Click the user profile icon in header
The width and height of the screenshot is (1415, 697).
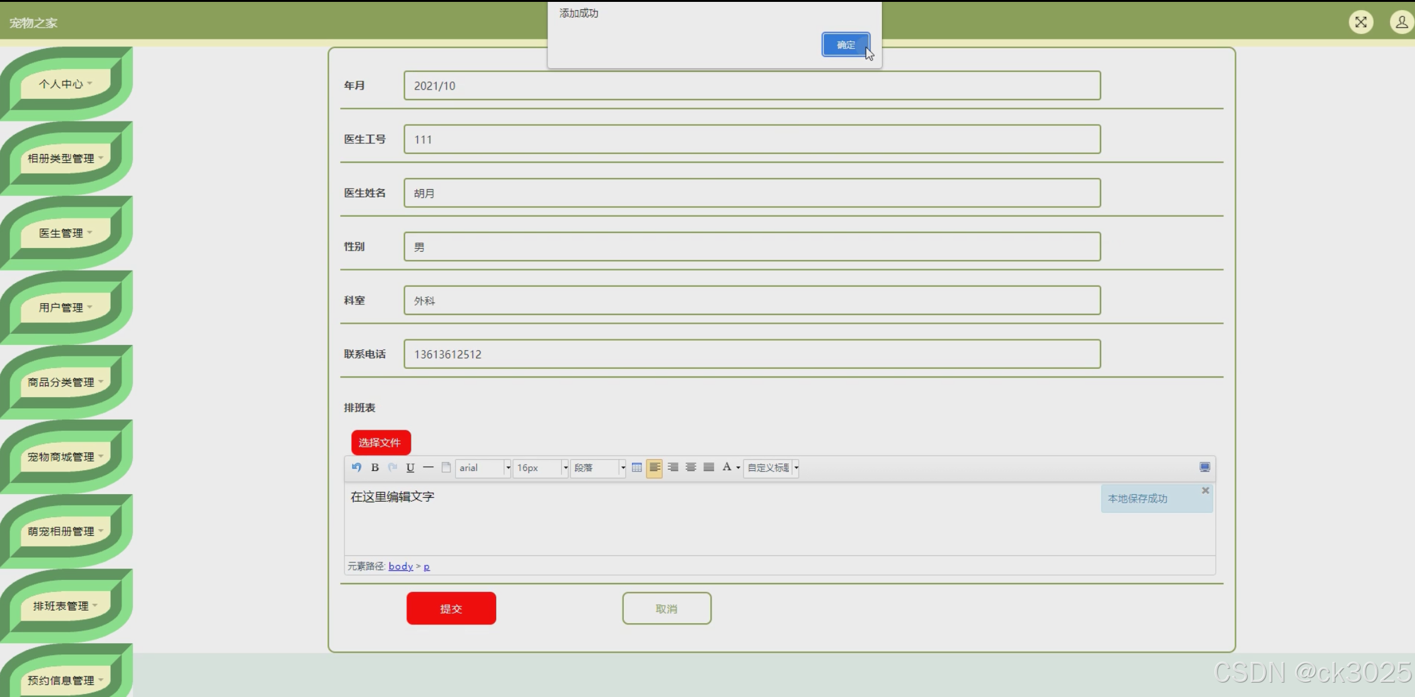click(x=1401, y=23)
